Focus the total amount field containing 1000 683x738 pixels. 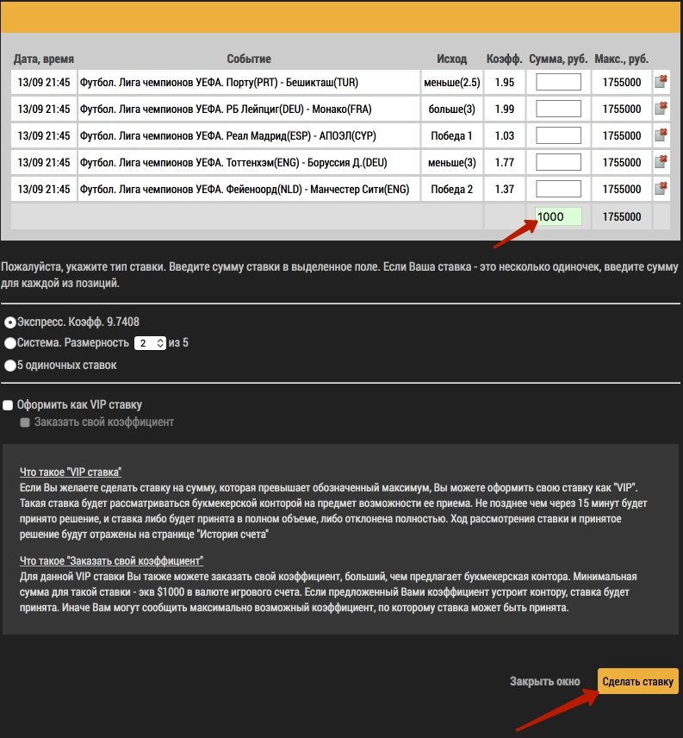(557, 216)
